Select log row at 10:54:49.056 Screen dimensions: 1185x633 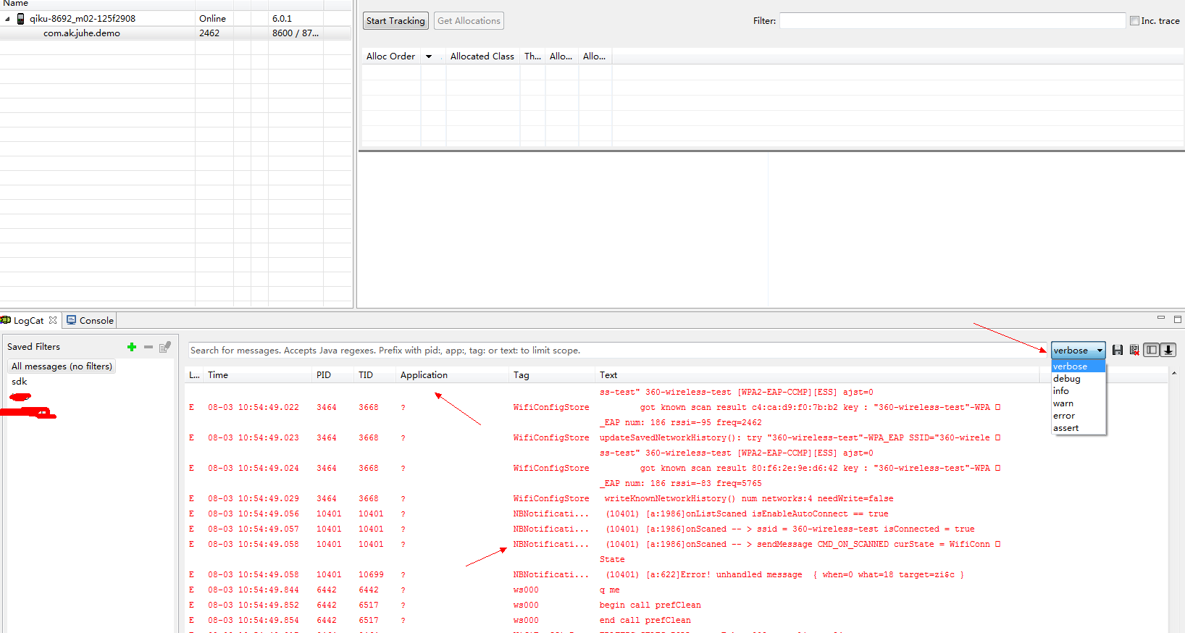(612, 514)
